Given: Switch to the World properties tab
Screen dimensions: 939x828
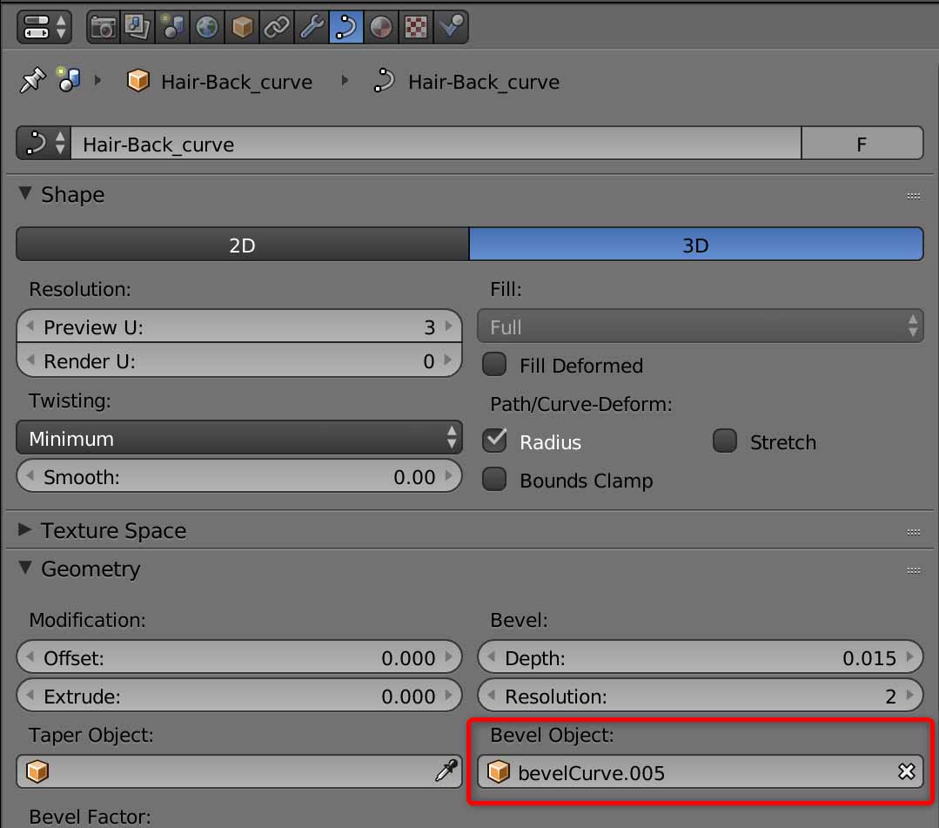Looking at the screenshot, I should click(206, 27).
